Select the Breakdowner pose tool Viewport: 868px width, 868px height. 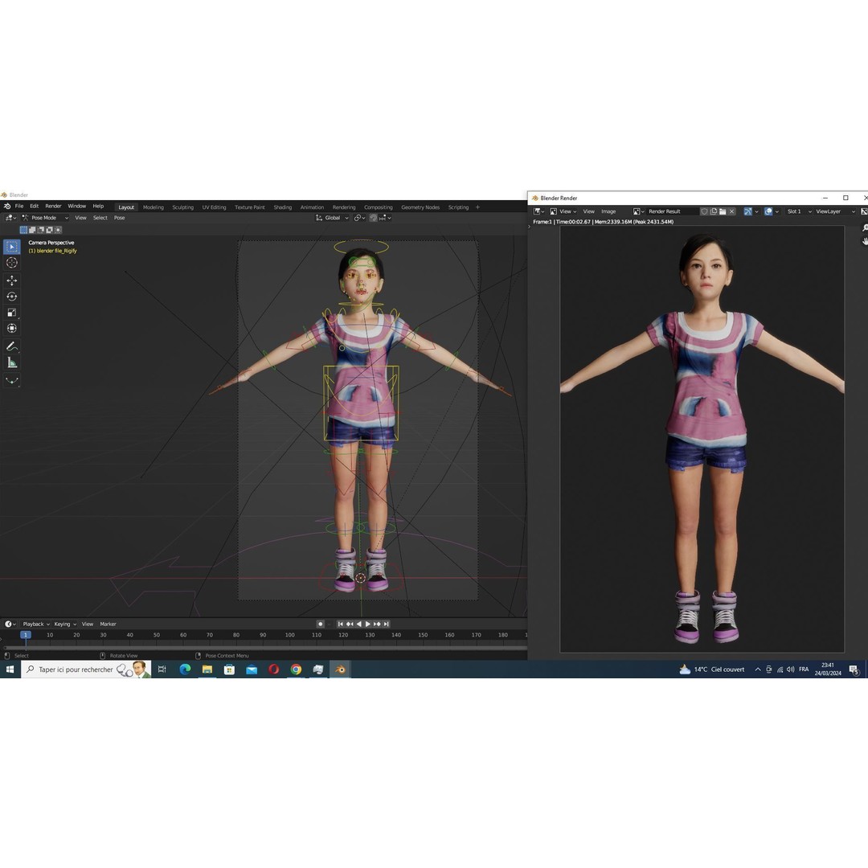point(11,380)
